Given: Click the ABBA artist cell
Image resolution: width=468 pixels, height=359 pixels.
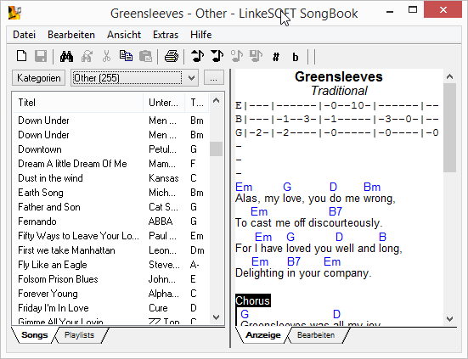Looking at the screenshot, I should click(x=161, y=222).
